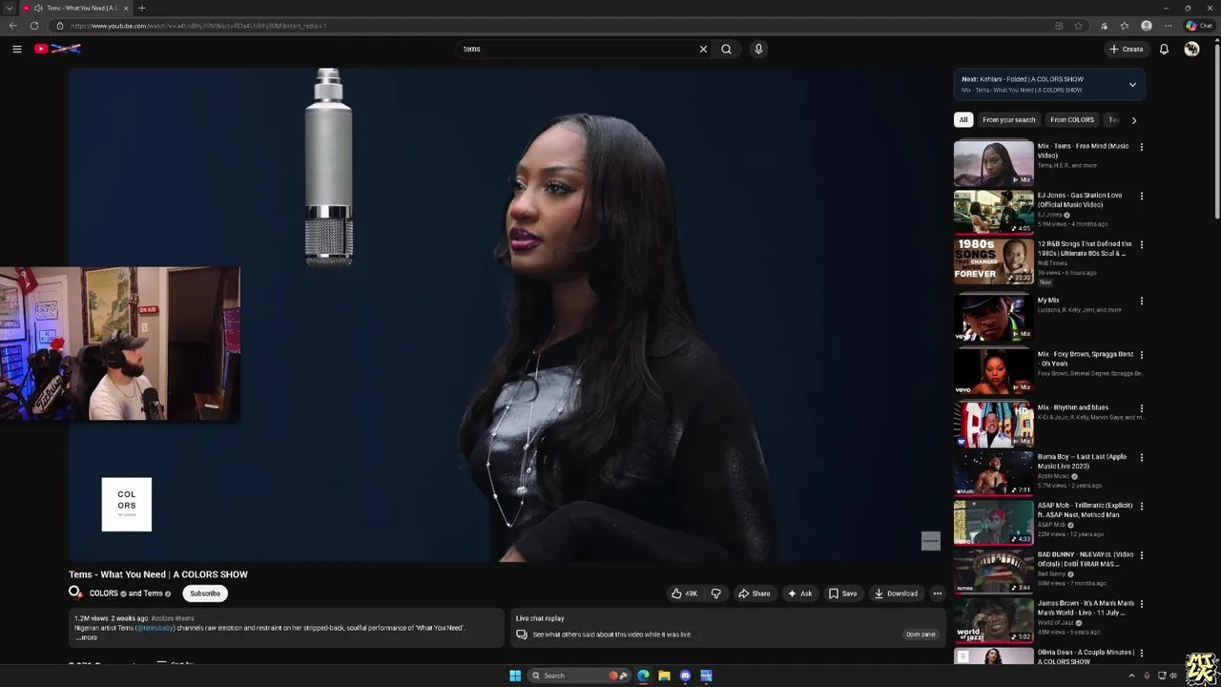Open options for Mix - Foxy Brown
1221x687 pixels.
click(x=1141, y=355)
